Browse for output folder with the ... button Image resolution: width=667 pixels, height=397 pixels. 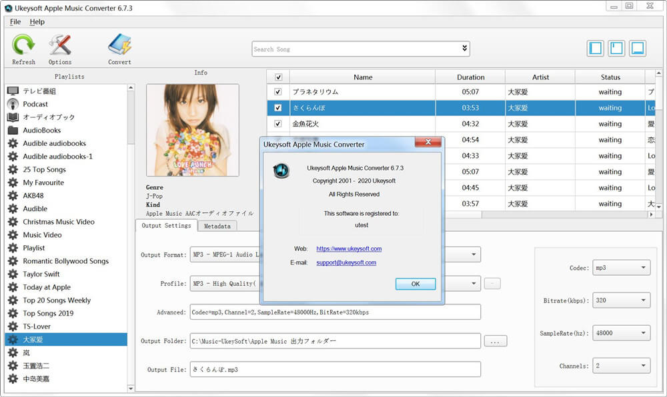click(x=495, y=341)
